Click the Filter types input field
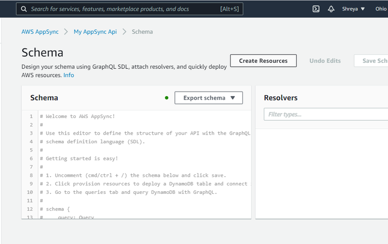 coord(326,114)
